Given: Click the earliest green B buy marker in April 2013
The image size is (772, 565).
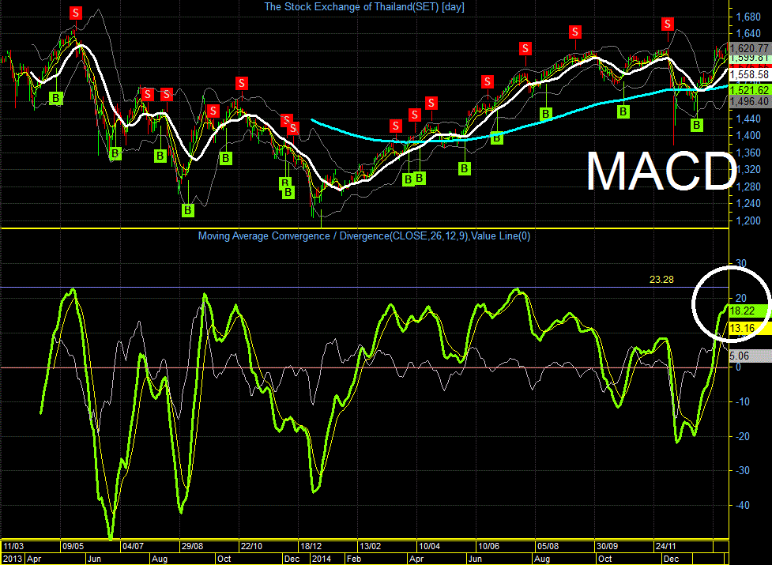Looking at the screenshot, I should [x=55, y=99].
